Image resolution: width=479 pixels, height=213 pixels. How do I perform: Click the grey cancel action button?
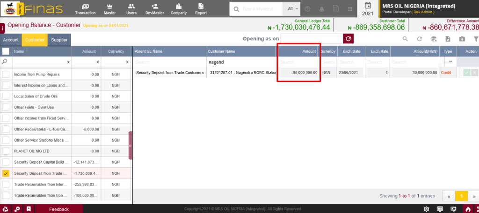[x=474, y=72]
